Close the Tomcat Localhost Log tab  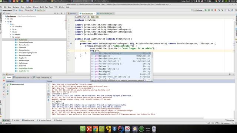(31, 77)
